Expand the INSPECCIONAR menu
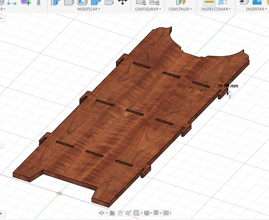 click(x=216, y=9)
